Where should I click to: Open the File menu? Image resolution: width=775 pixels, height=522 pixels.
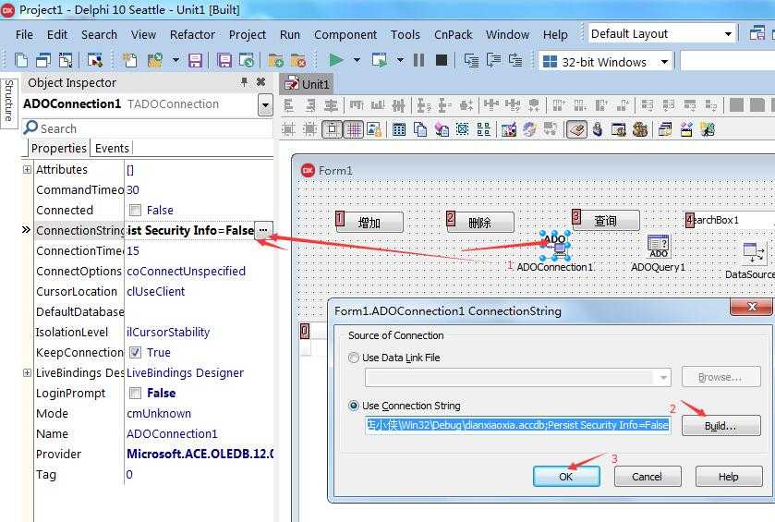24,34
